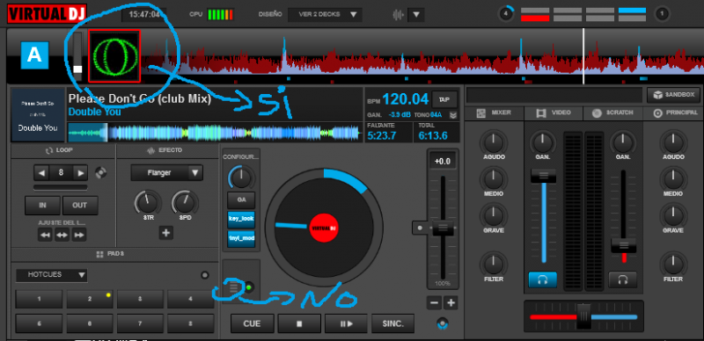This screenshot has width=704, height=341.
Task: Click the CONFIGUR knob
Action: [x=241, y=178]
